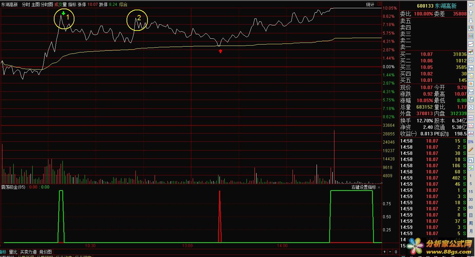Click the stock code 600133
Screen dimensions: 475x257
pyautogui.click(x=425, y=6)
